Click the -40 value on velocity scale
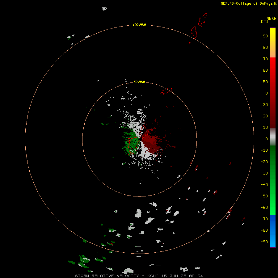 (x=264, y=185)
